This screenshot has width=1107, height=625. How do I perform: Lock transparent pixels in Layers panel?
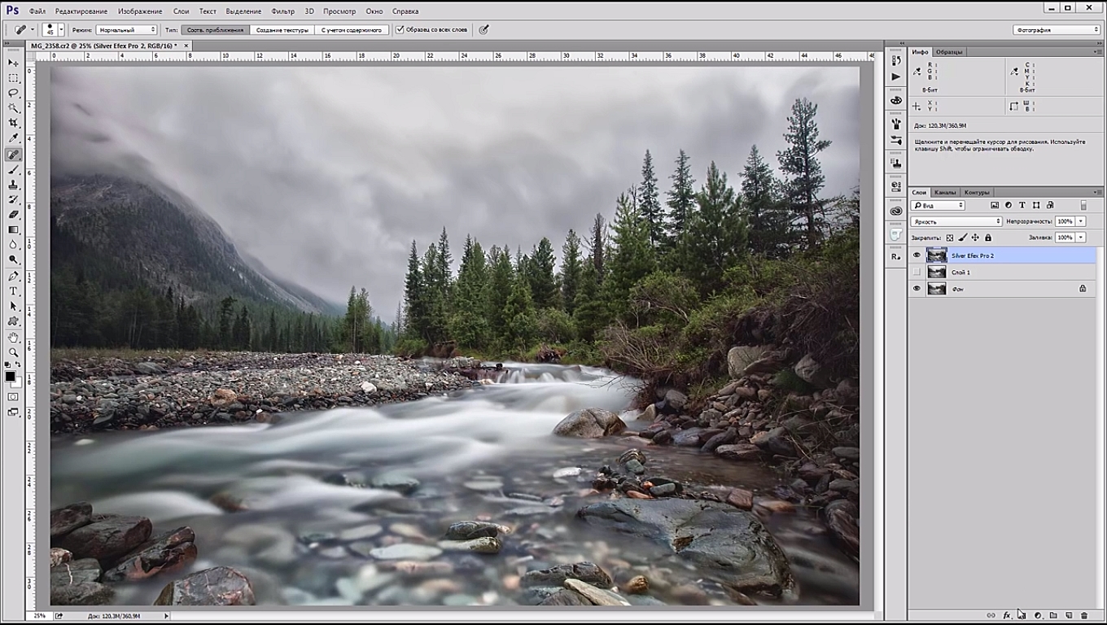pyautogui.click(x=950, y=238)
